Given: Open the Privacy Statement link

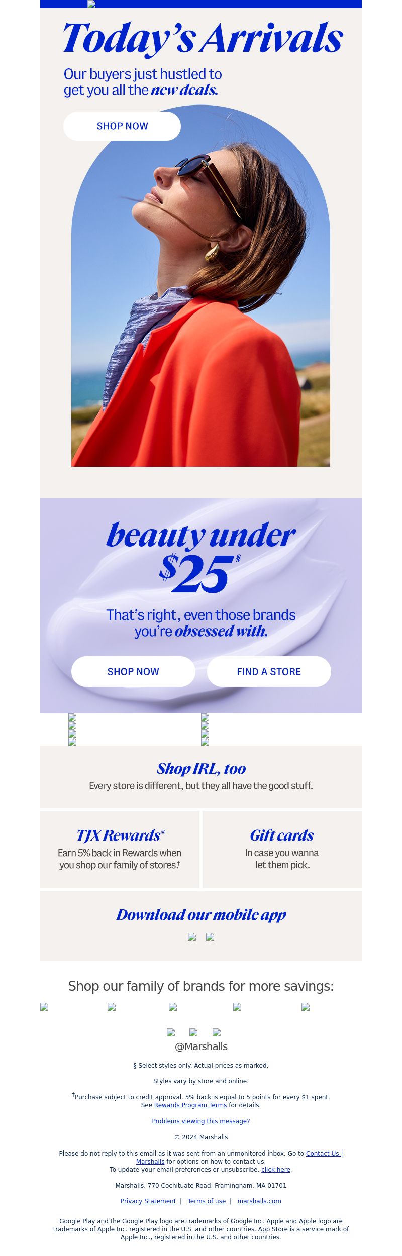Looking at the screenshot, I should 148,1201.
